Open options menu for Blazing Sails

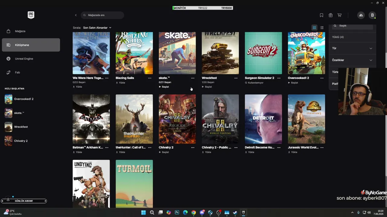pyautogui.click(x=150, y=78)
